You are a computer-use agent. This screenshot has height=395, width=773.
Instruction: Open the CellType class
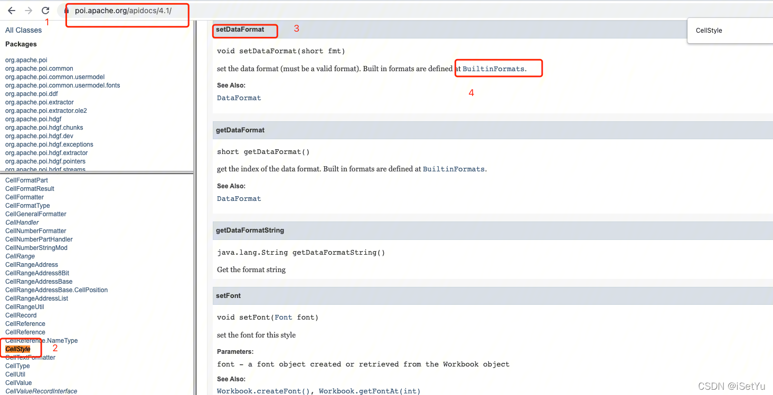(x=17, y=366)
